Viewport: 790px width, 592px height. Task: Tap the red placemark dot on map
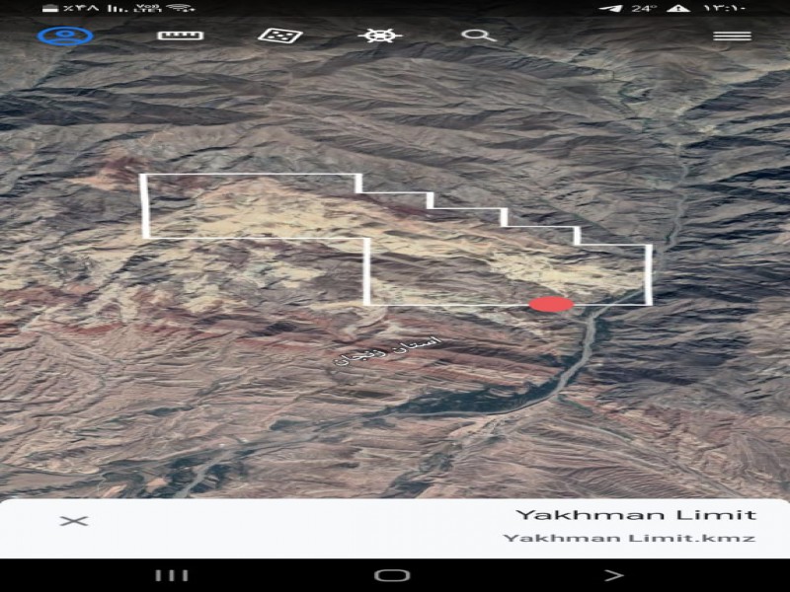[x=551, y=304]
